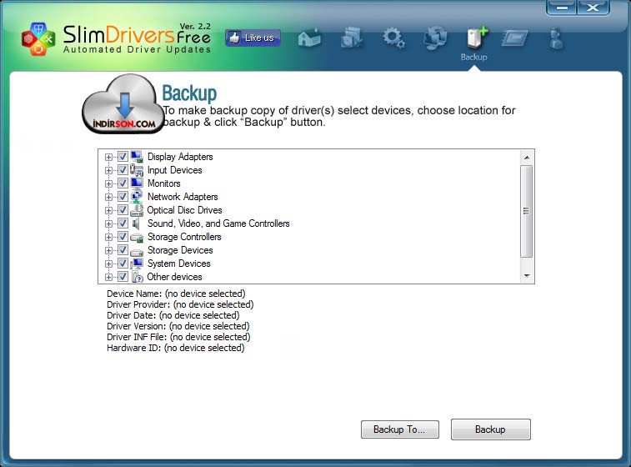
Task: Expand the Optical Disc Drives node
Action: pos(108,210)
